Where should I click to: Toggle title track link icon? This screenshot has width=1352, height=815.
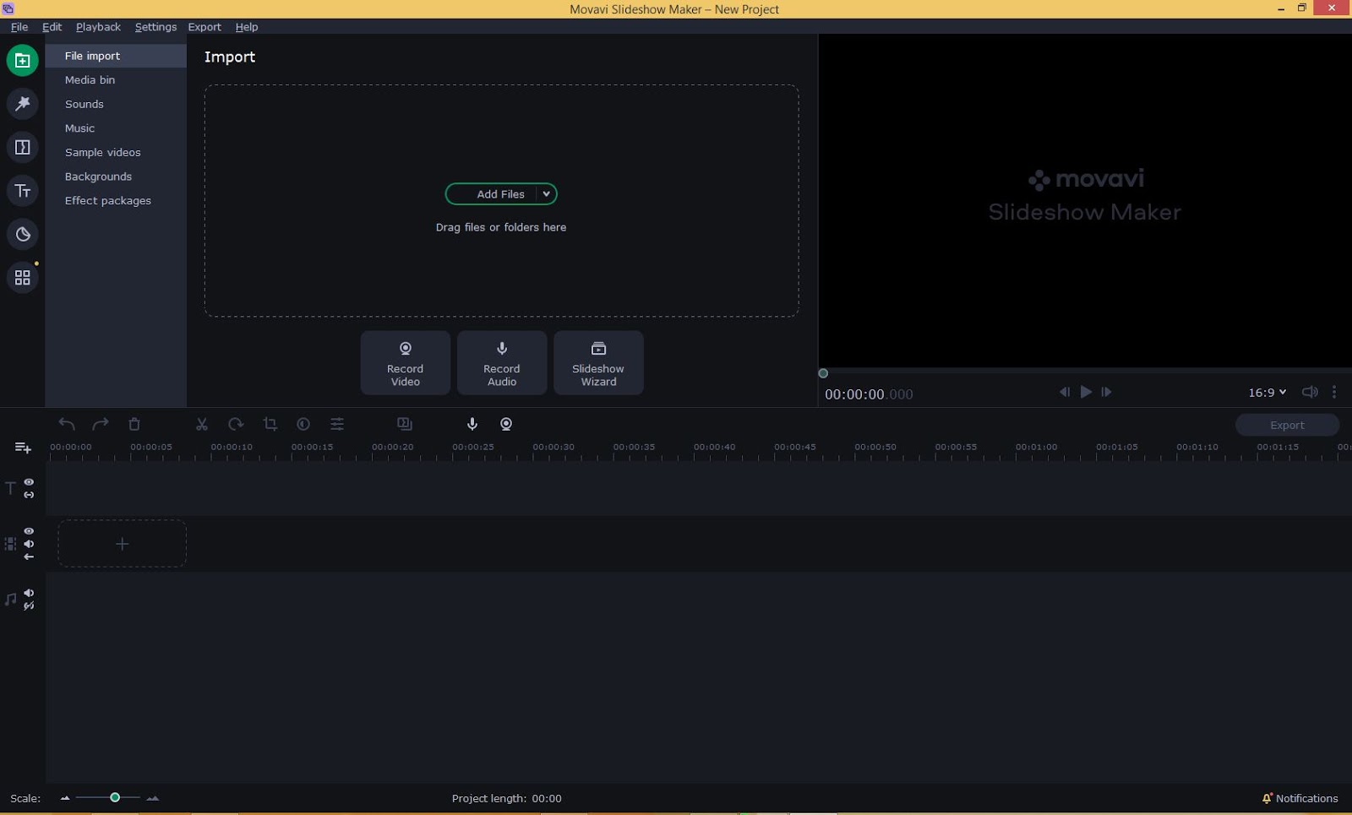[x=29, y=495]
